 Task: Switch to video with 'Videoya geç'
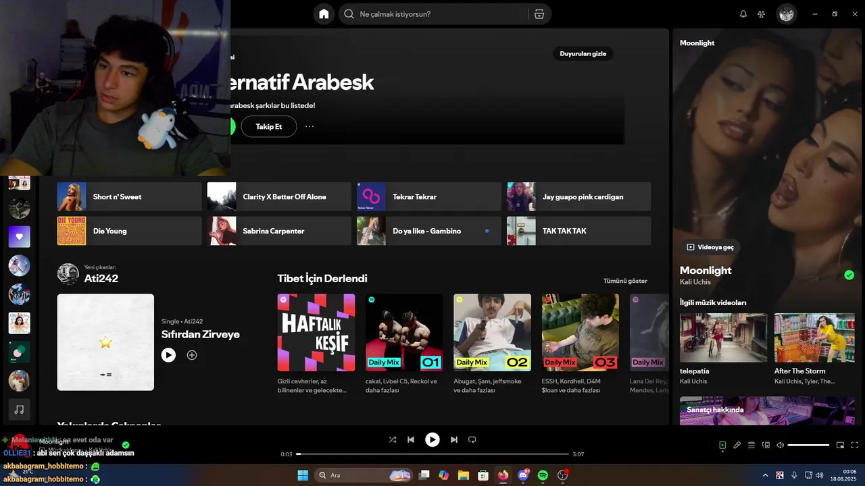(x=710, y=247)
